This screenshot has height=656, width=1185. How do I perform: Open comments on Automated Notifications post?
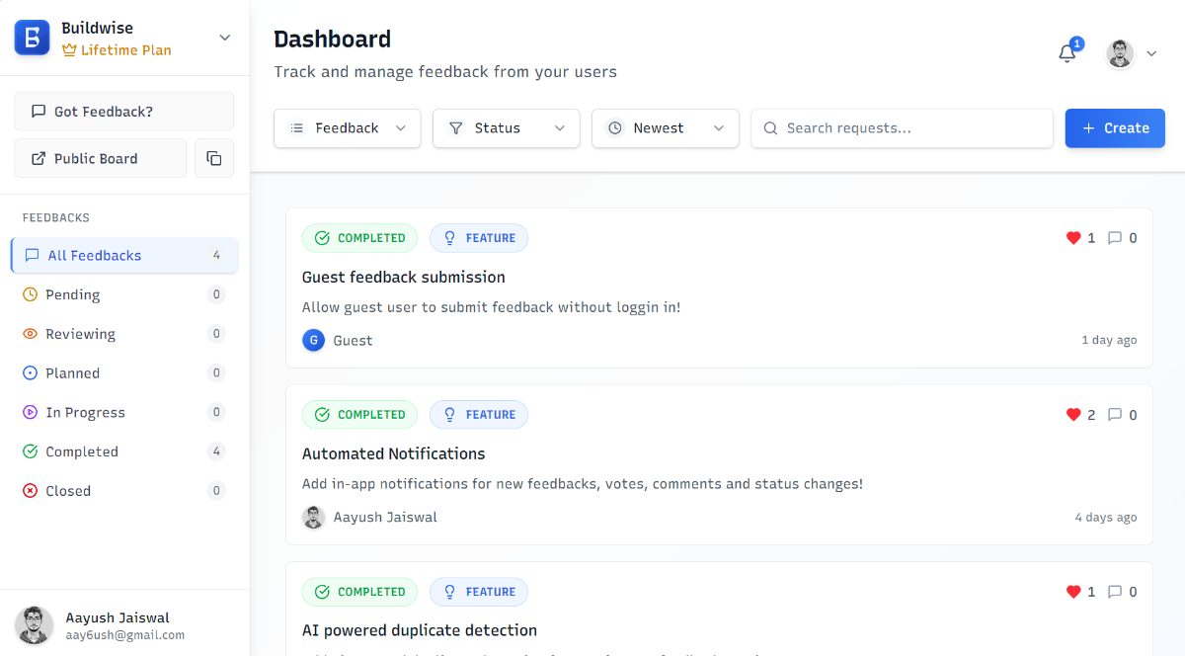coord(1115,415)
